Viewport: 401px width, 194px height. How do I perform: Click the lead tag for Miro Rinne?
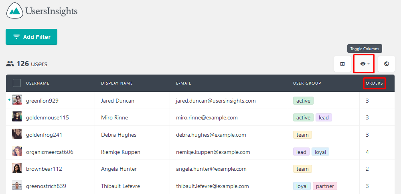click(324, 117)
